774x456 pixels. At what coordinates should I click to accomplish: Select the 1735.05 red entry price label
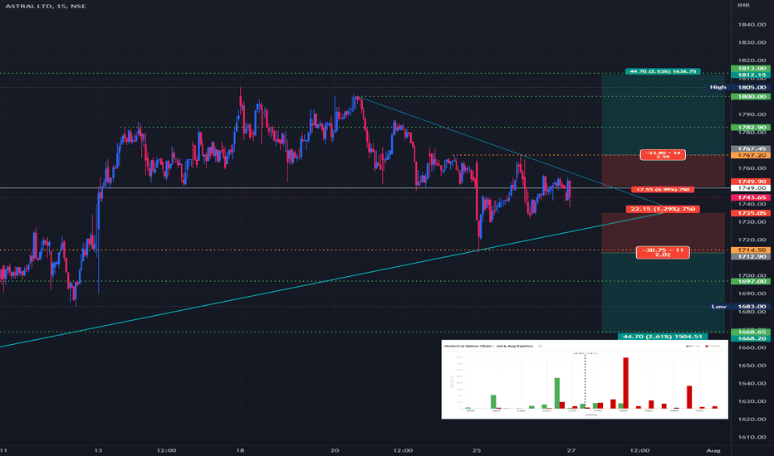point(750,213)
